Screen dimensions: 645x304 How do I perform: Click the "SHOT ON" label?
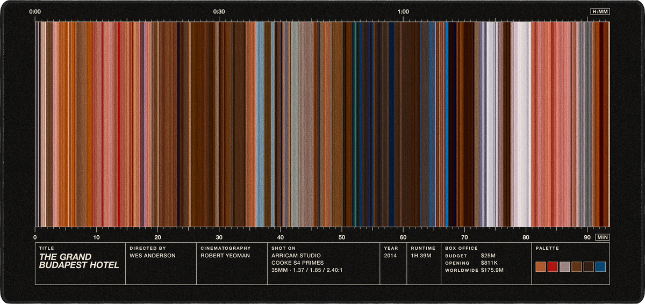pos(284,248)
